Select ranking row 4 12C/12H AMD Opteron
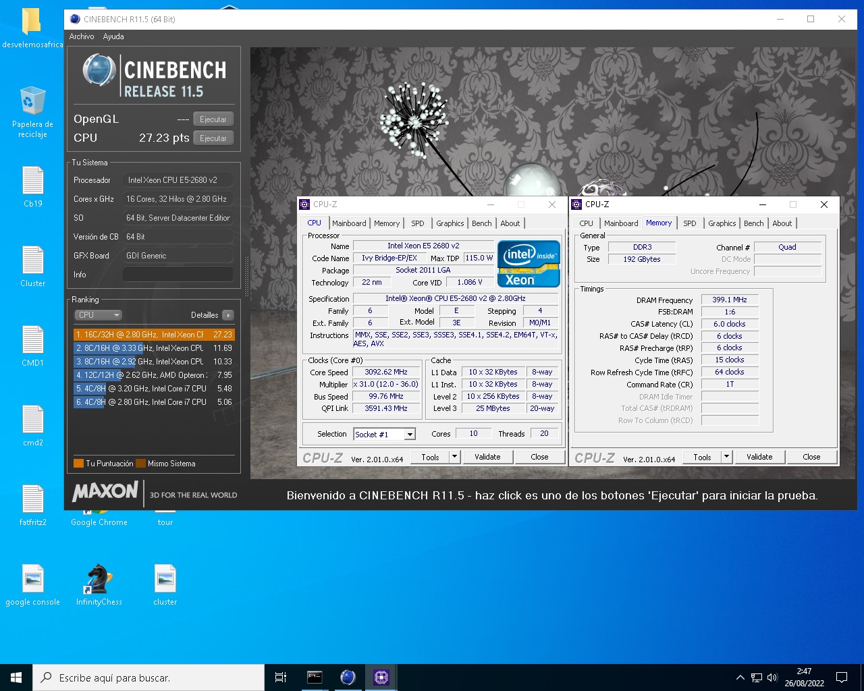This screenshot has height=691, width=864. (x=154, y=375)
